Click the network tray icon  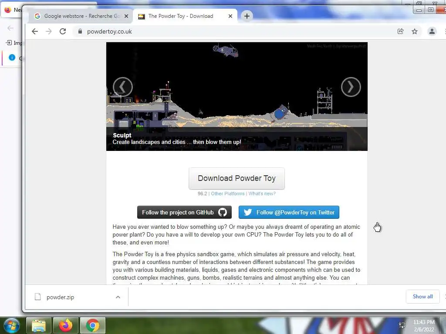pos(402,325)
